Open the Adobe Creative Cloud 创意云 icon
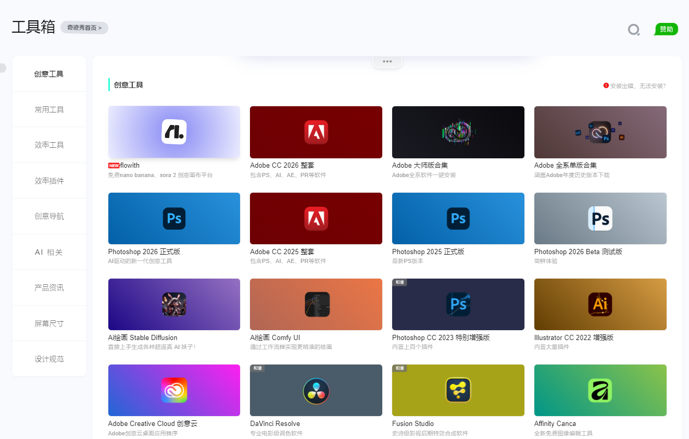 [174, 390]
